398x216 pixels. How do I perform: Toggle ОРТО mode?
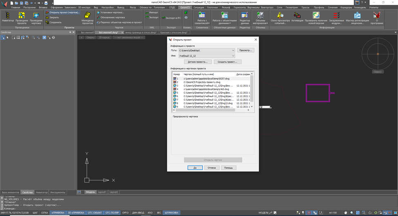pyautogui.click(x=125, y=213)
